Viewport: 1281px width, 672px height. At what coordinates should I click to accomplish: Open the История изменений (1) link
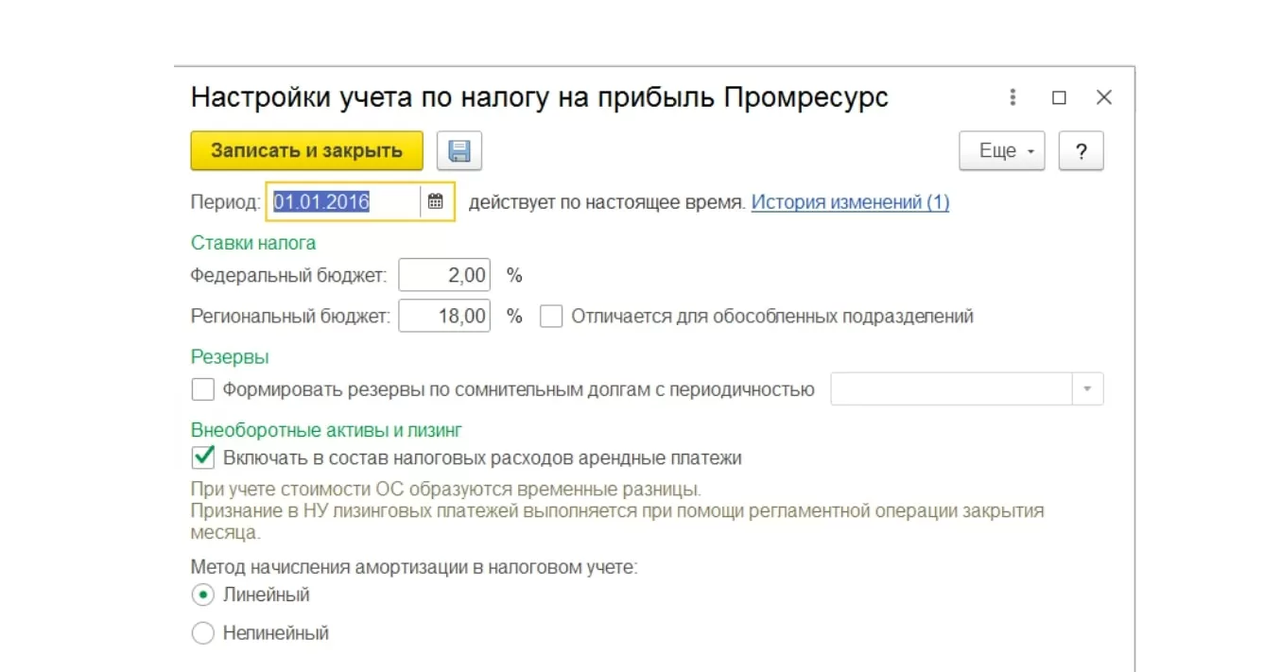point(850,202)
